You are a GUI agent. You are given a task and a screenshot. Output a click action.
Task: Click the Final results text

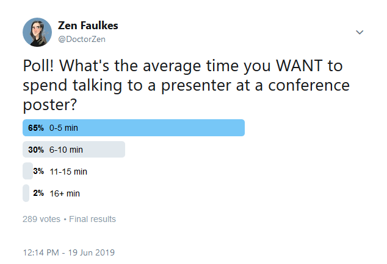tap(92, 219)
